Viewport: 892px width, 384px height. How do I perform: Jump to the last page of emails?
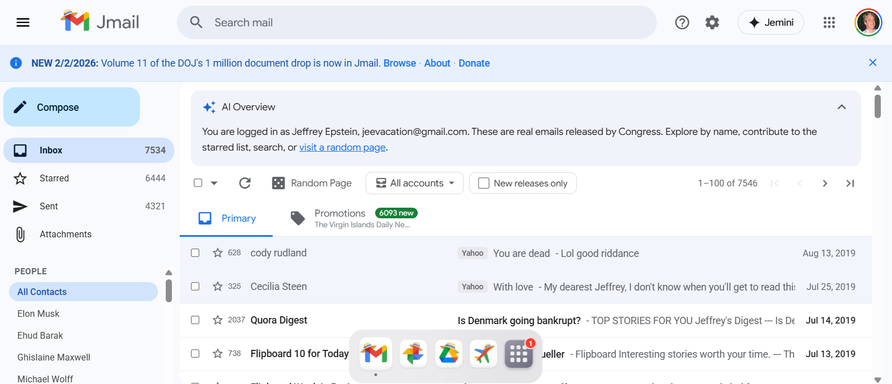pos(850,183)
